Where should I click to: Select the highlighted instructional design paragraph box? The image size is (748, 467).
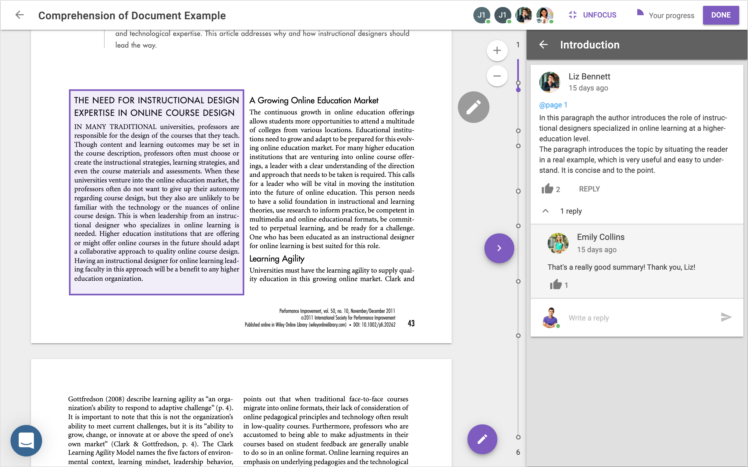click(156, 192)
